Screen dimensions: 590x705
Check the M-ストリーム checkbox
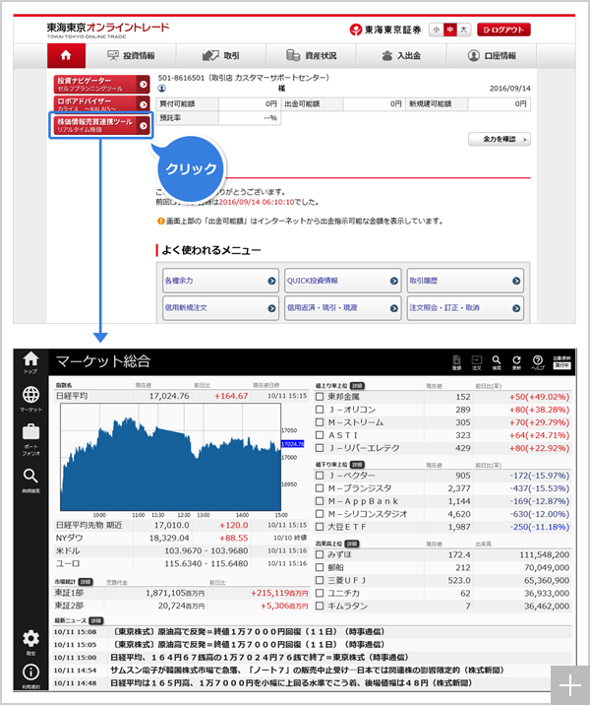[x=320, y=422]
